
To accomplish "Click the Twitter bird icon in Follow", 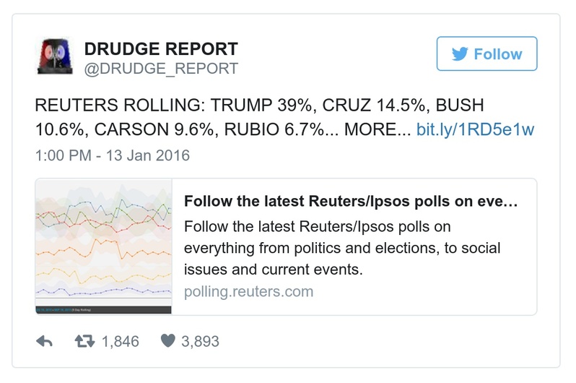I will coord(459,54).
